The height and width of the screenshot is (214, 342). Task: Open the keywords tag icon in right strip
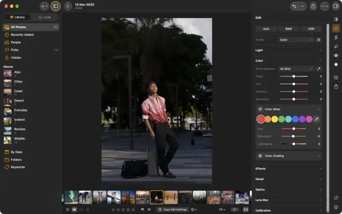point(336,198)
